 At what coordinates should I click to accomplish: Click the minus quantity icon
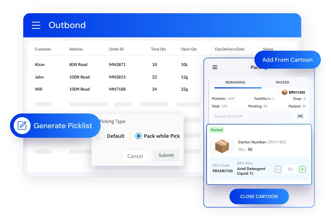click(278, 169)
